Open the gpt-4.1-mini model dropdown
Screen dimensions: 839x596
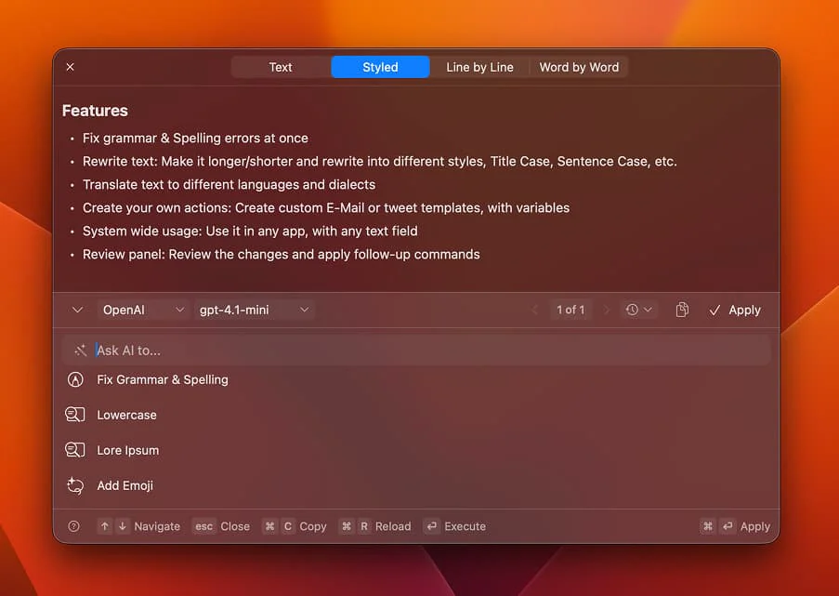tap(251, 310)
